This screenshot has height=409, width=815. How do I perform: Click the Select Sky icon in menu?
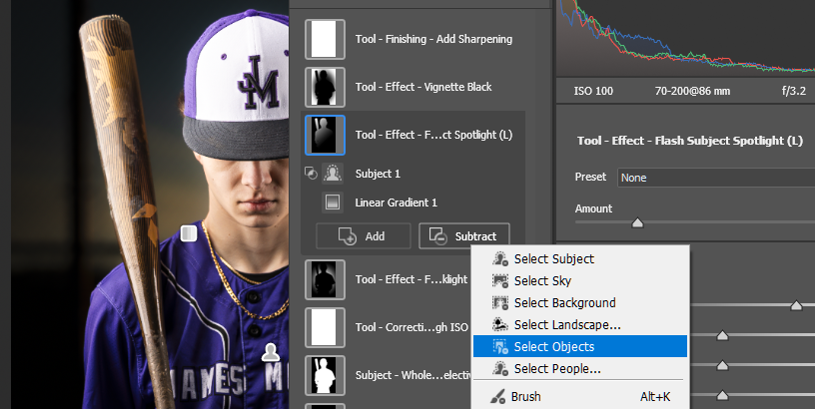point(500,280)
